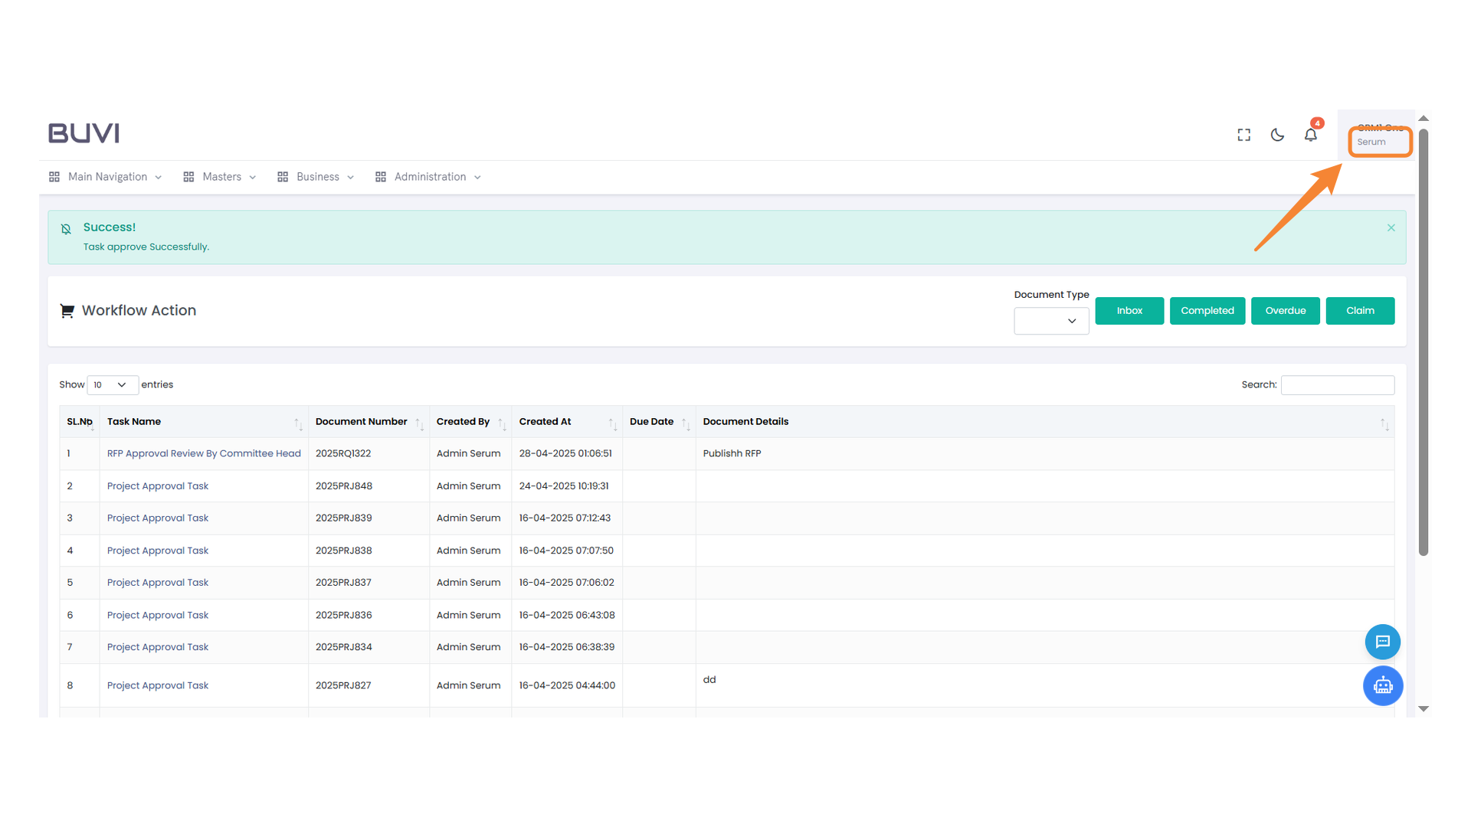Screen dimensions: 1471x827
Task: Sort by Created At column arrows
Action: point(612,423)
